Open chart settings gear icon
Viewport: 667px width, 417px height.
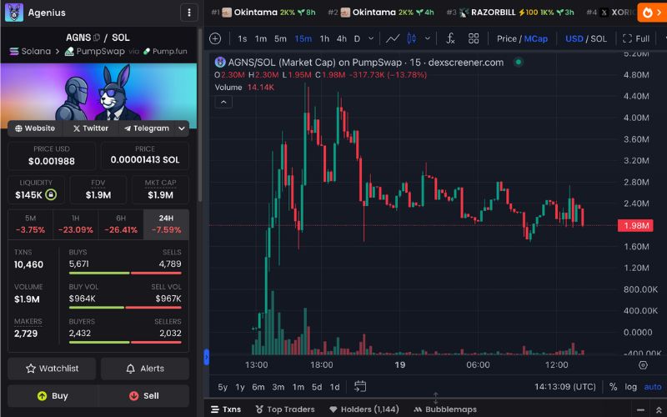click(643, 365)
